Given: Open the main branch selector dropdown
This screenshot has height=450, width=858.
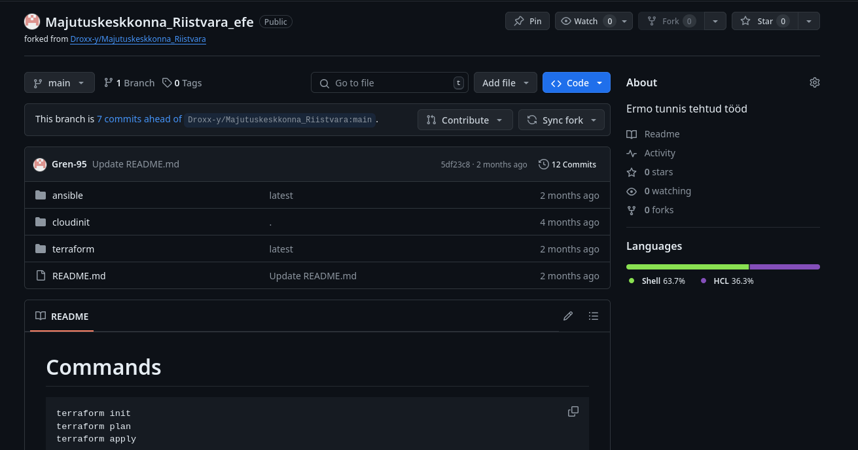Looking at the screenshot, I should [x=60, y=82].
